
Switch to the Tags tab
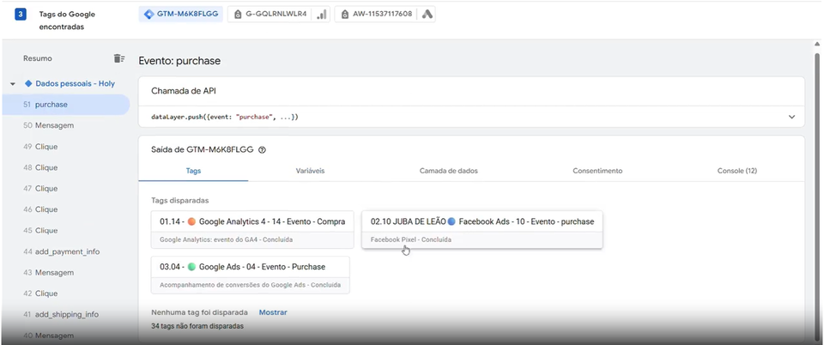193,171
